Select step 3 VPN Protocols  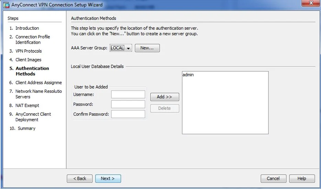(26, 51)
